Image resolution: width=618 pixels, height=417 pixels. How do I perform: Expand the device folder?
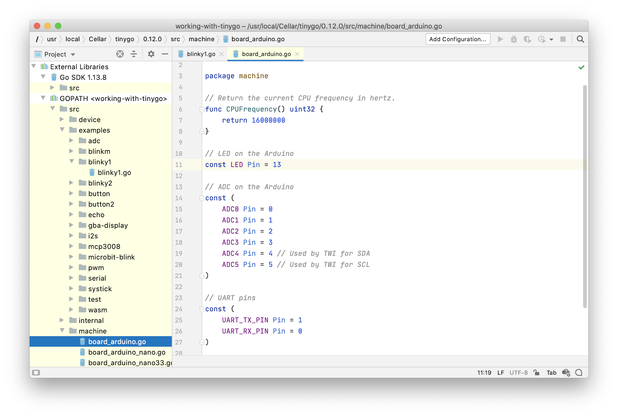(62, 119)
